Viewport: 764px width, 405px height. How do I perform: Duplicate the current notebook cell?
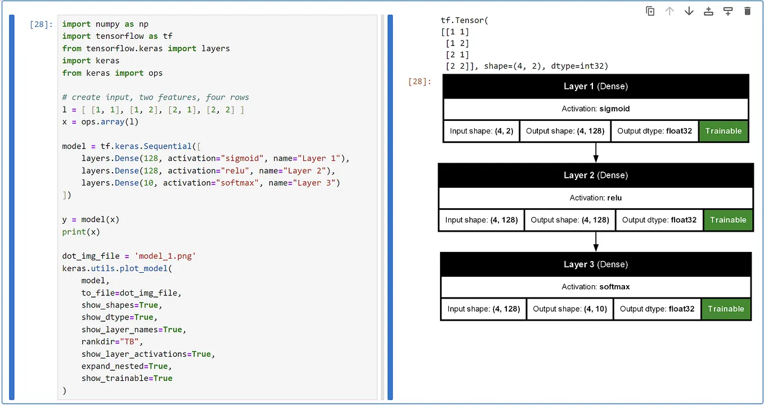click(x=650, y=11)
